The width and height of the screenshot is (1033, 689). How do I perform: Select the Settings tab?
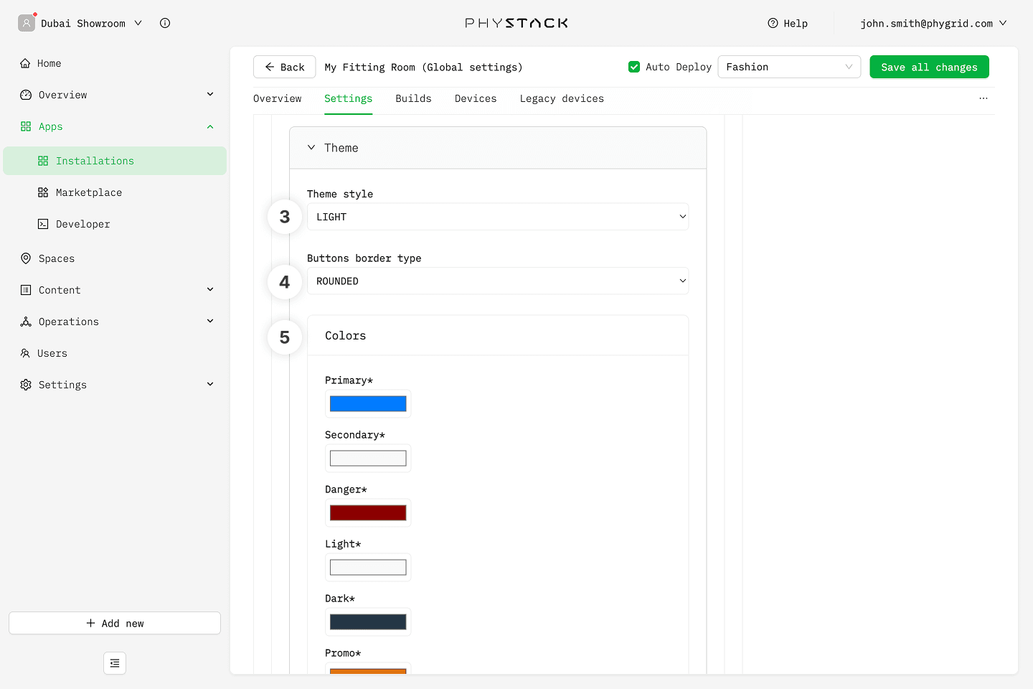348,98
